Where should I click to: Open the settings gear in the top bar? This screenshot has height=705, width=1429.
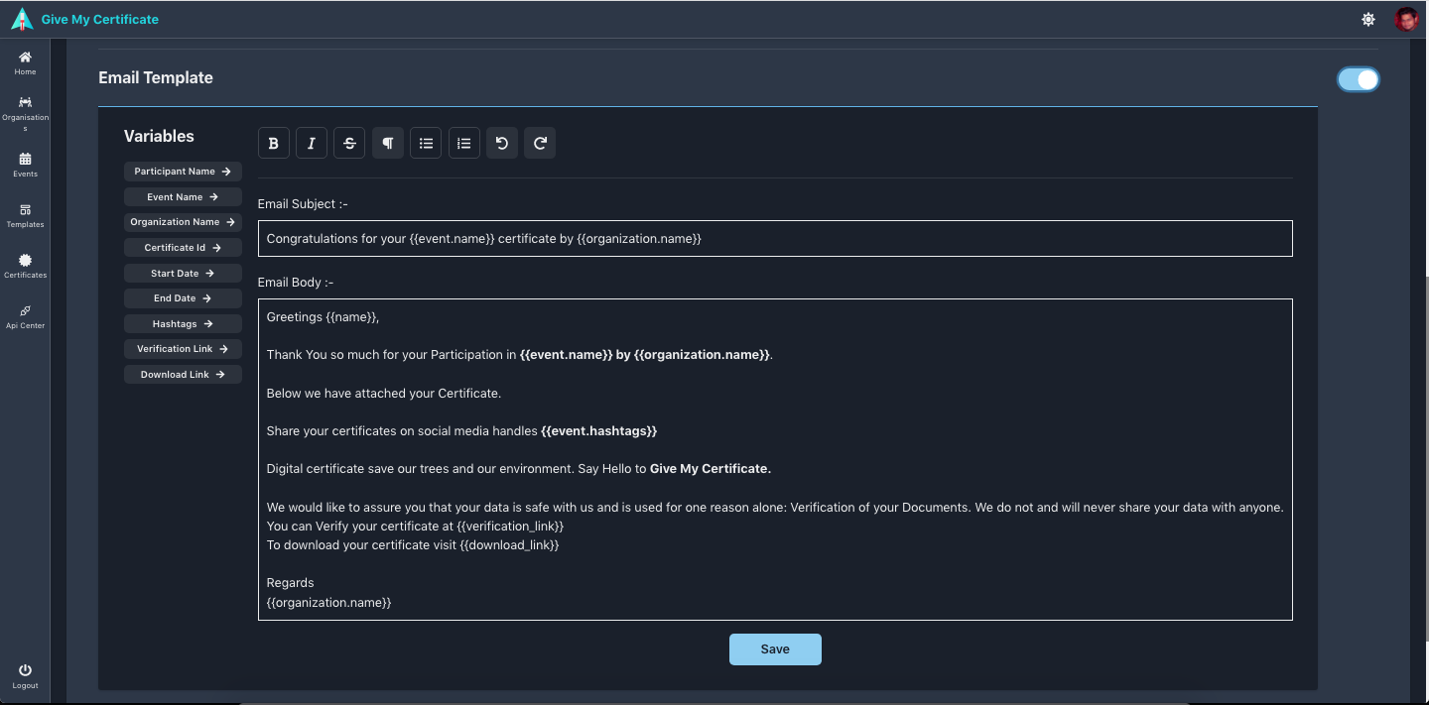1367,19
